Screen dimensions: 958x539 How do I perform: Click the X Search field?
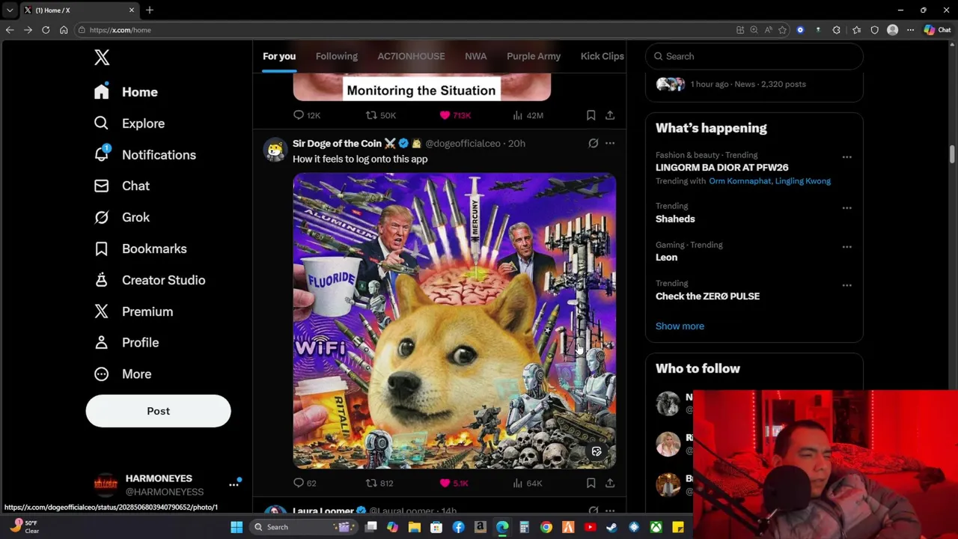pos(754,56)
